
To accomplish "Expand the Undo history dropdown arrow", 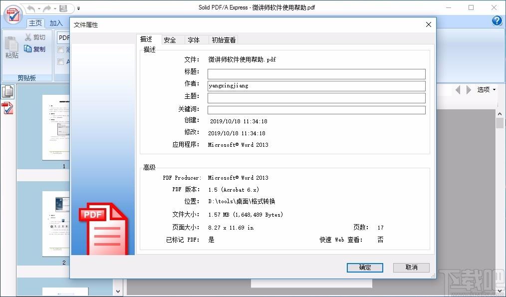I will coord(39,8).
